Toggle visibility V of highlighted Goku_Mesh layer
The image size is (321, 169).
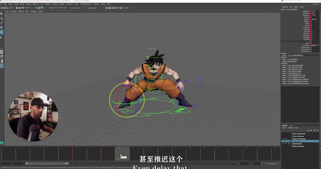pos(283,141)
